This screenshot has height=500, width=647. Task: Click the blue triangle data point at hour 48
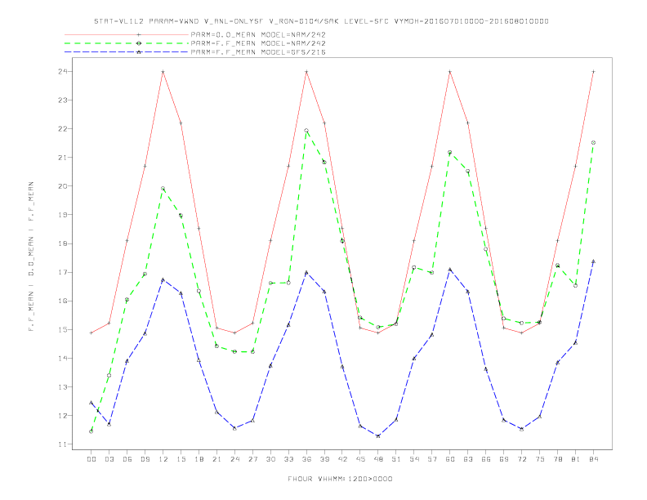pos(378,436)
